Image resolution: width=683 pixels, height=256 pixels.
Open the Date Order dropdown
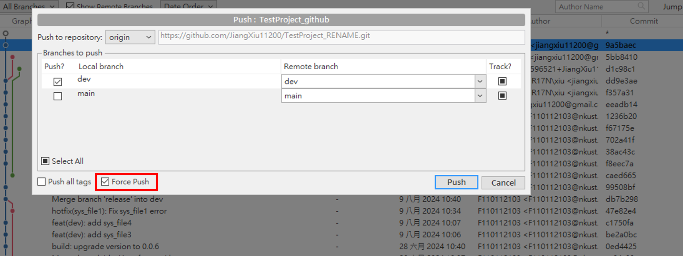(x=189, y=6)
